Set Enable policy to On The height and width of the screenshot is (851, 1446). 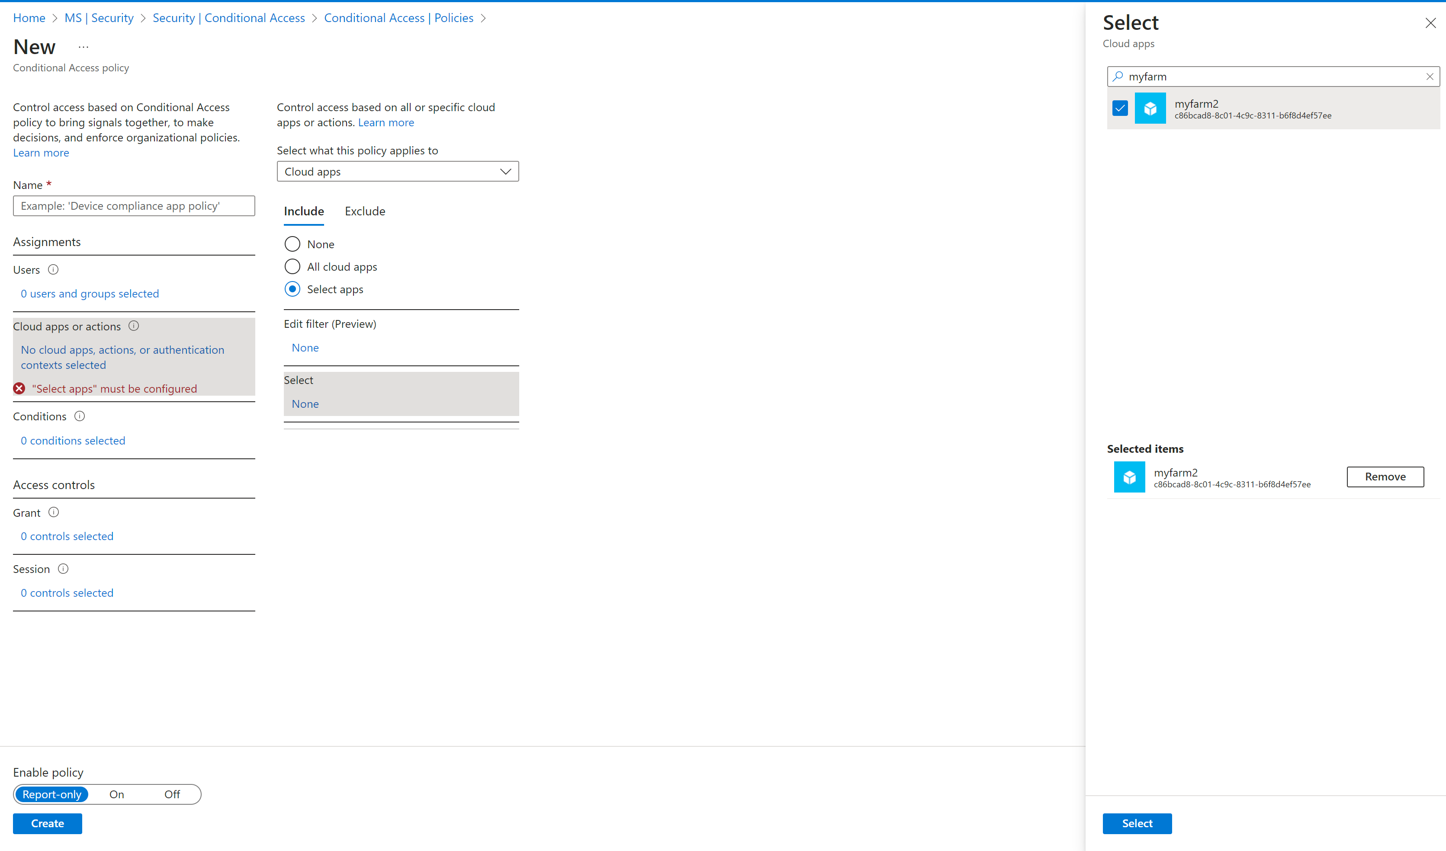[x=116, y=794]
